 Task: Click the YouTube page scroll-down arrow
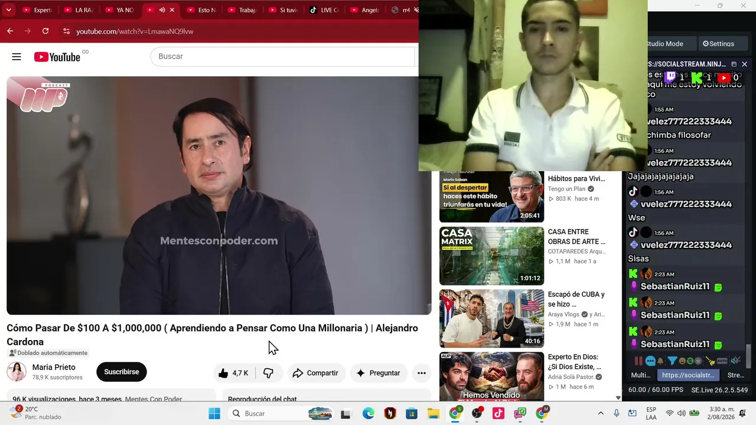coord(618,398)
